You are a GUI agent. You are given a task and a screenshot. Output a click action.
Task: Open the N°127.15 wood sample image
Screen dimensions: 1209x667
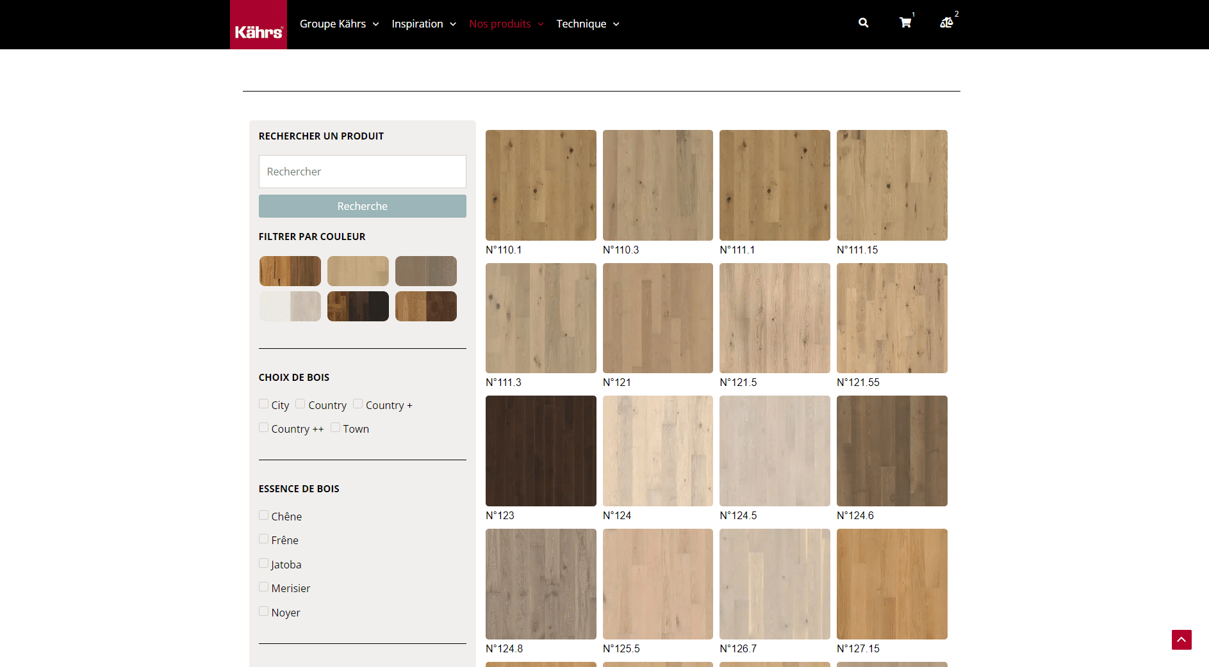(x=891, y=584)
